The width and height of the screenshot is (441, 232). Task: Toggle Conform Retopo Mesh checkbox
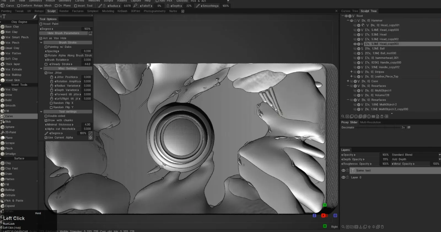click(x=19, y=5)
